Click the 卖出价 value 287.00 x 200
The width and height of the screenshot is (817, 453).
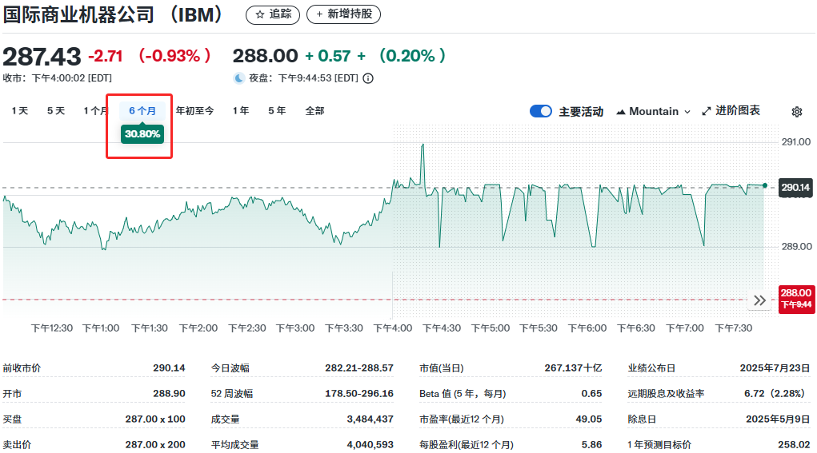click(154, 445)
